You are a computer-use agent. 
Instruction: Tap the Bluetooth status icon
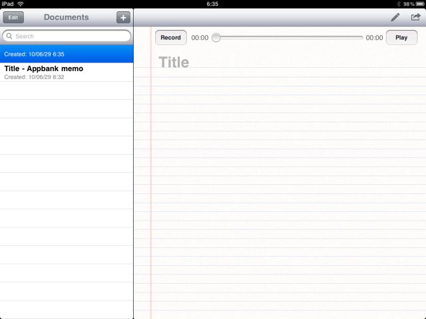click(x=399, y=4)
